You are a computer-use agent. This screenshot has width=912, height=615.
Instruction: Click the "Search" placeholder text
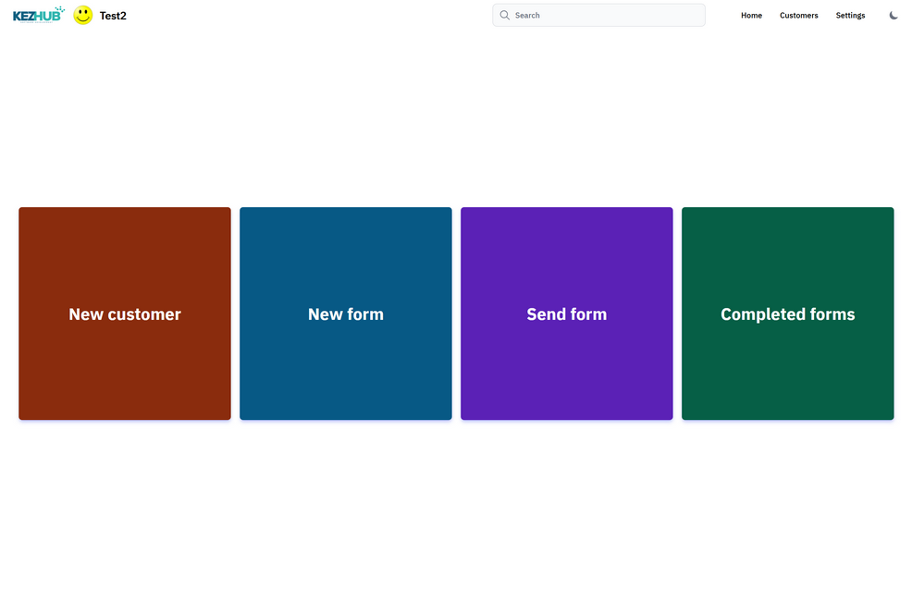click(x=527, y=16)
